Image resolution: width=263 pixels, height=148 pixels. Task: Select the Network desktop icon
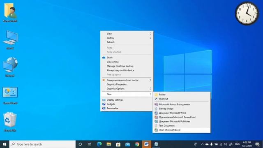click(x=10, y=67)
